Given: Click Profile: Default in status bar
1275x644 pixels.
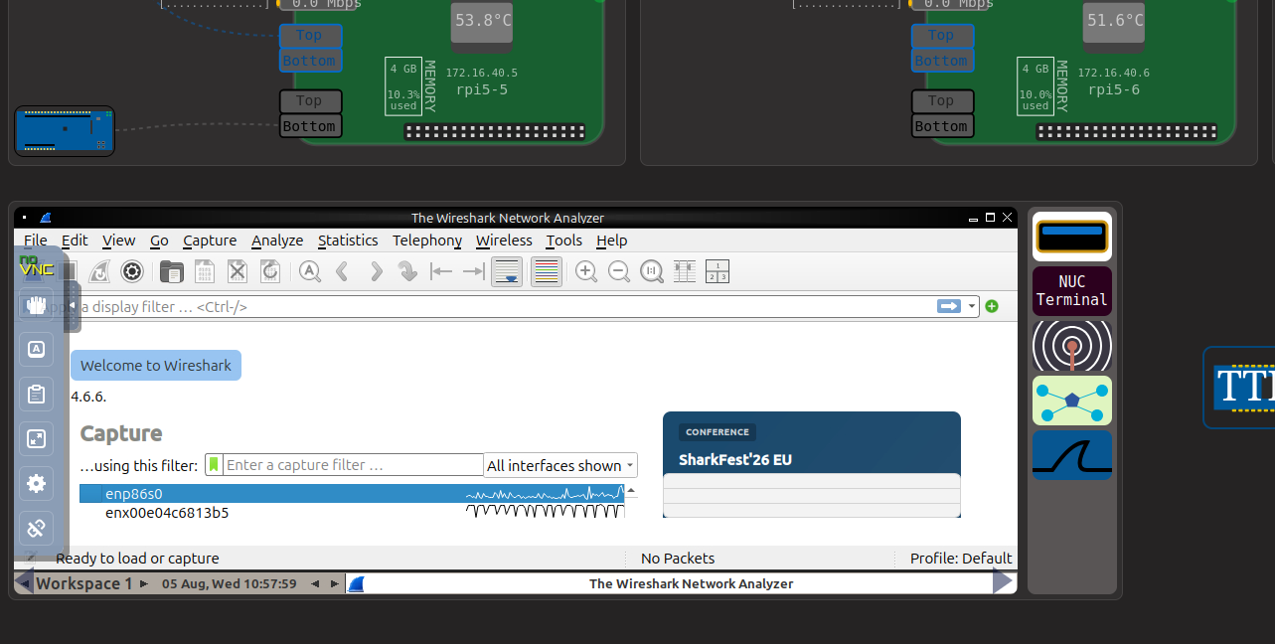Looking at the screenshot, I should (x=961, y=559).
